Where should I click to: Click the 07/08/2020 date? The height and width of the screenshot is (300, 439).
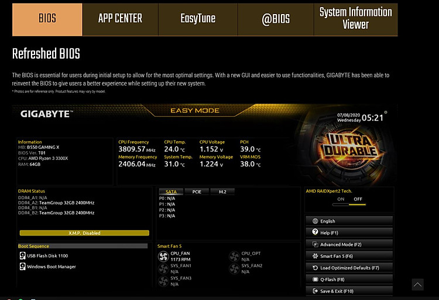click(349, 115)
